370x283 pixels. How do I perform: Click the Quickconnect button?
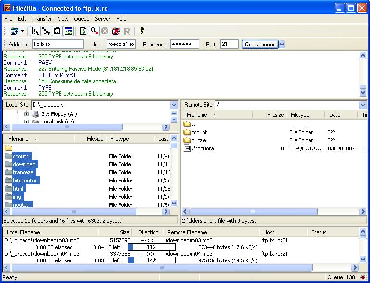pos(261,44)
